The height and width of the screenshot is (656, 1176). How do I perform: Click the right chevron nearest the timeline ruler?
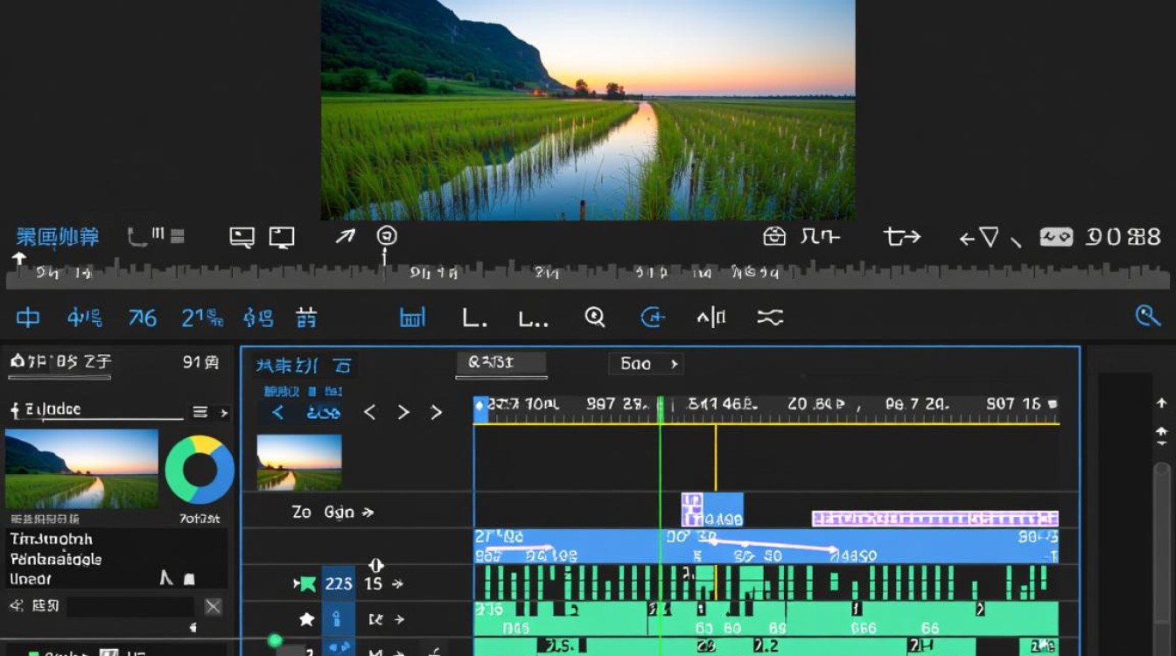coord(436,412)
